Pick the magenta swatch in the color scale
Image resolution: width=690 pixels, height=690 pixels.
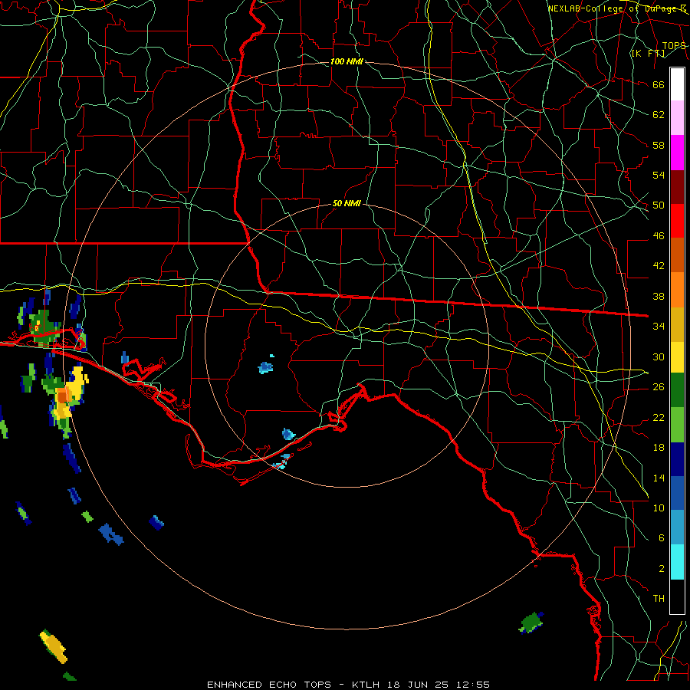point(677,153)
